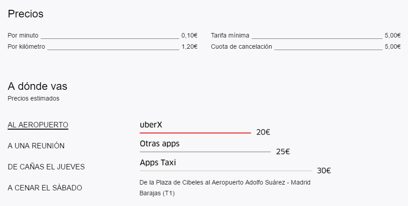This screenshot has height=206, width=408.
Task: Click the red uberX price bar
Action: [195, 133]
